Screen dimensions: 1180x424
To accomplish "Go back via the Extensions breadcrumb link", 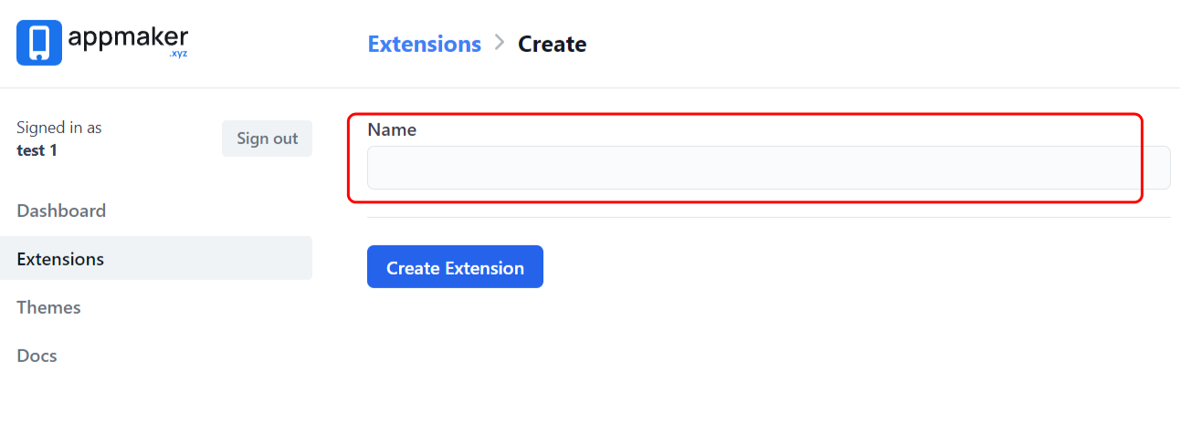I will pyautogui.click(x=424, y=44).
